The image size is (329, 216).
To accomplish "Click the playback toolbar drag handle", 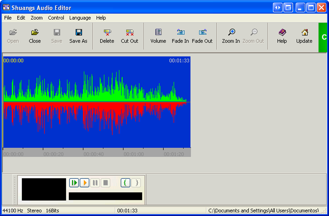I will (x=15, y=190).
